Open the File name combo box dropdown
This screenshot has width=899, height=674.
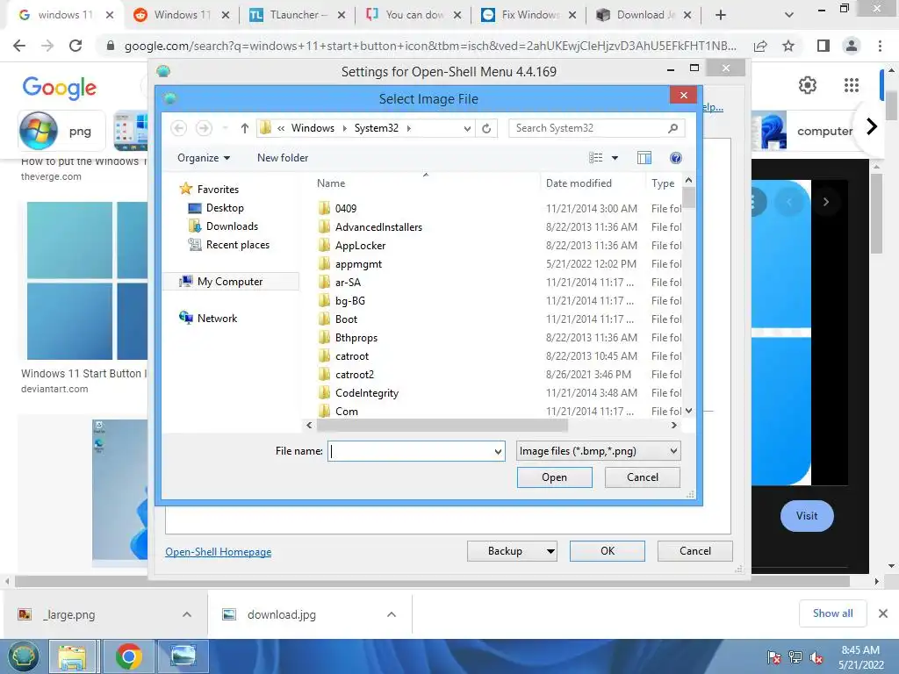pyautogui.click(x=498, y=452)
